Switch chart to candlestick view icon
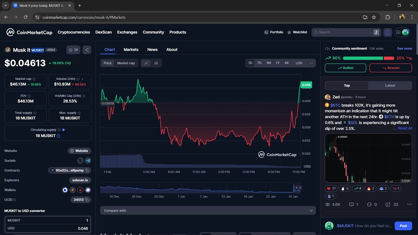The image size is (418, 235). [156, 63]
